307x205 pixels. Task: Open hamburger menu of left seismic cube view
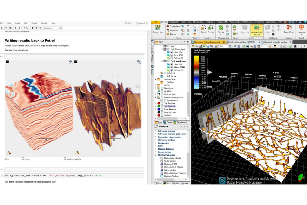tap(7, 62)
